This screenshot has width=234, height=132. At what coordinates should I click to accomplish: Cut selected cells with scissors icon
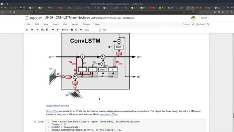click(37, 30)
